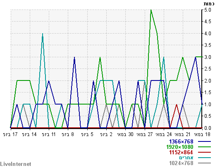This screenshot has width=215, height=168.
Task: Click the teal line swatch beside אחרים
Action: pyautogui.click(x=204, y=158)
